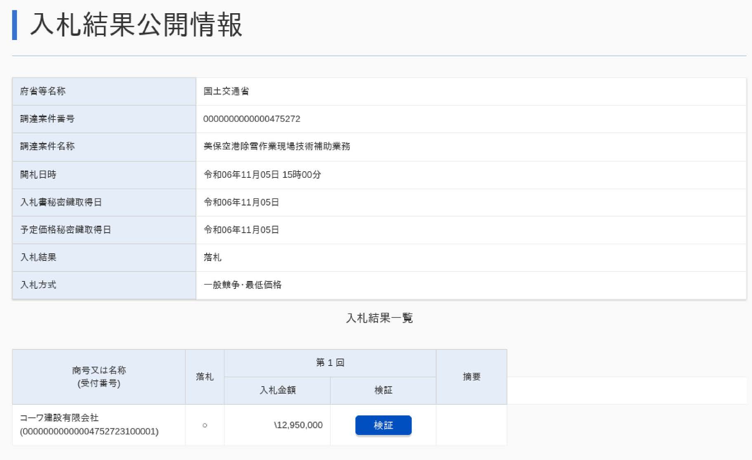Select the 落札 bid result value
This screenshot has height=460, width=752.
(x=212, y=257)
